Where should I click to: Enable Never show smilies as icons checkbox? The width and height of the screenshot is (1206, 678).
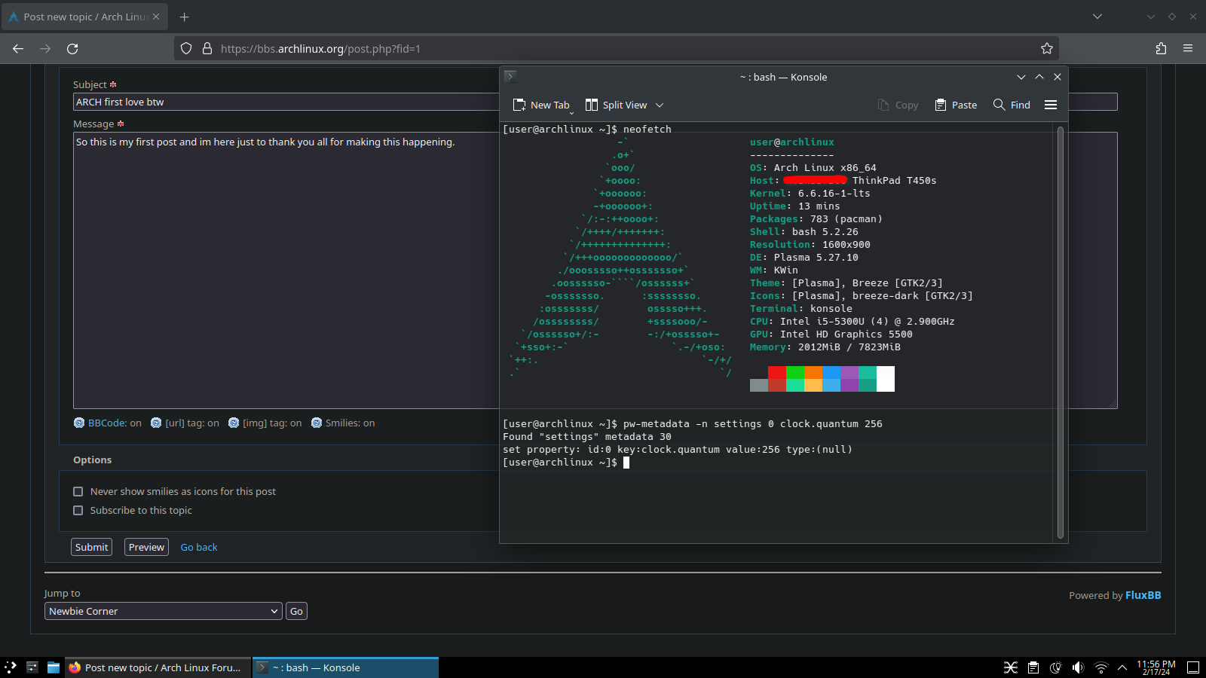78,492
